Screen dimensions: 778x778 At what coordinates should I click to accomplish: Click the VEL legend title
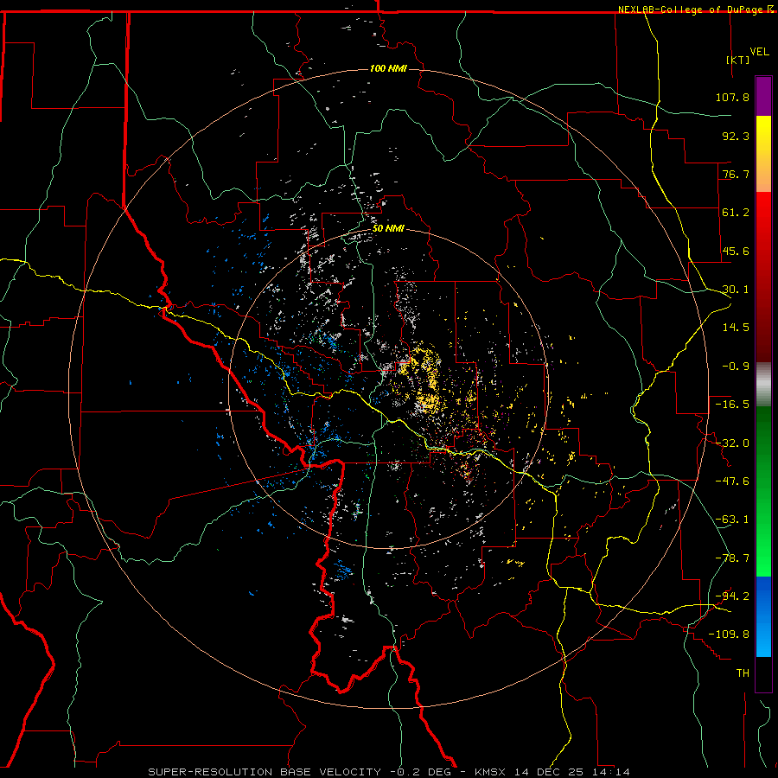(759, 52)
